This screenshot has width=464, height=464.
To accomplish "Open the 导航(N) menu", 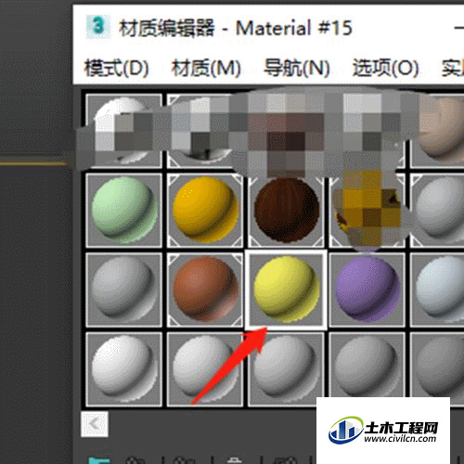I will (297, 68).
